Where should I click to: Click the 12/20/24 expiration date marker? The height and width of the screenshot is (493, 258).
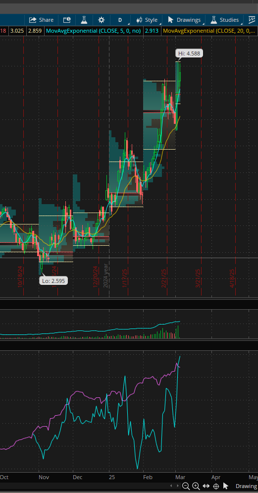coord(96,276)
